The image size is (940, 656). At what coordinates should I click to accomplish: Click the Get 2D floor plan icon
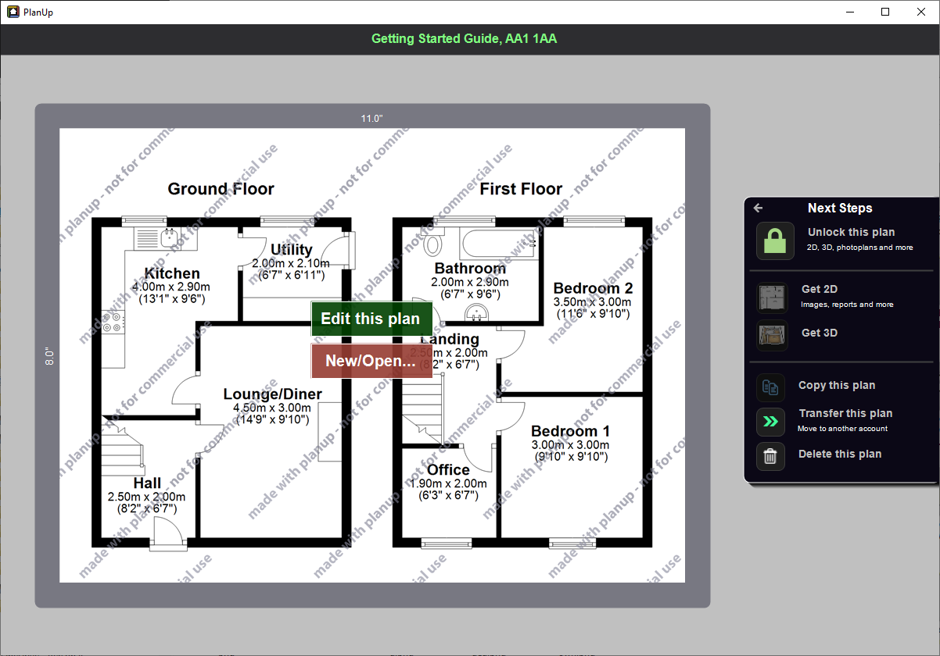(x=772, y=298)
